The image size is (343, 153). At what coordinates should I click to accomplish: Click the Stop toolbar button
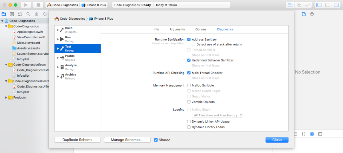(x=38, y=5)
